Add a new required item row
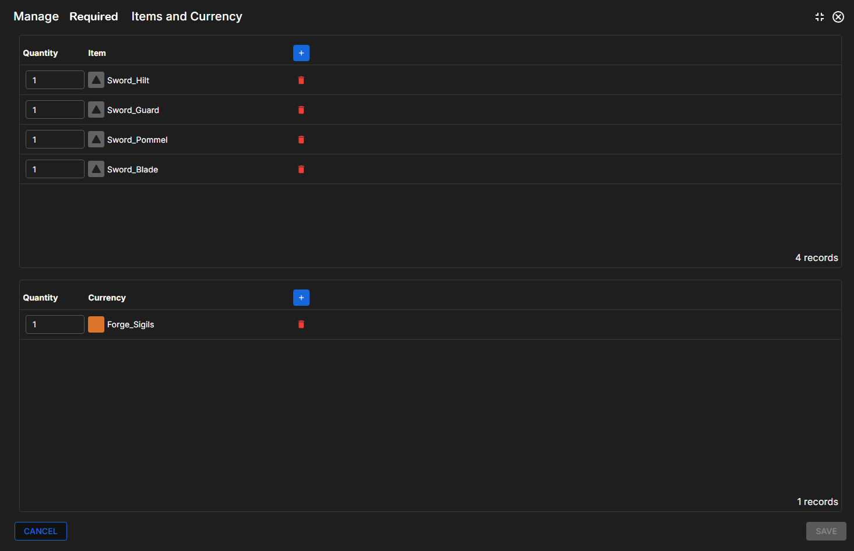Image resolution: width=854 pixels, height=551 pixels. pyautogui.click(x=301, y=53)
